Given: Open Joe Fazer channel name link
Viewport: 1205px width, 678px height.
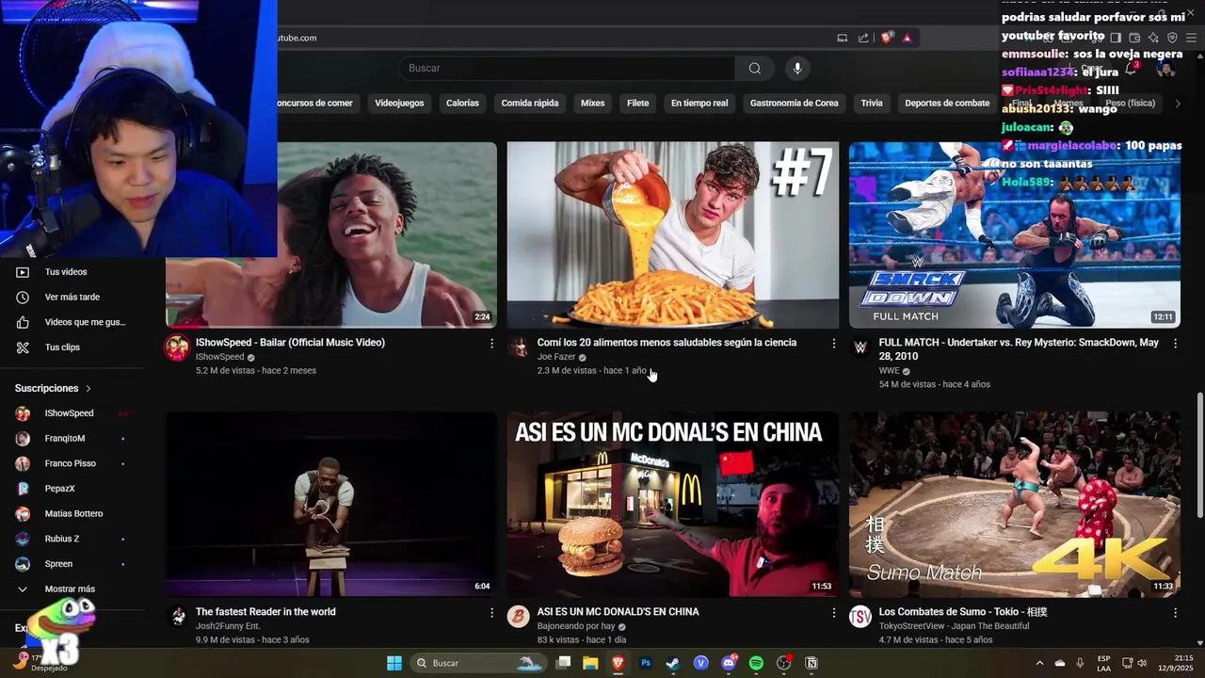Looking at the screenshot, I should pos(556,358).
